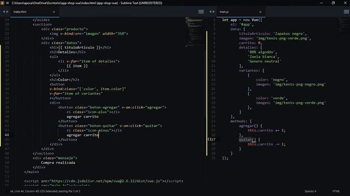This screenshot has height=196, width=350.
Task: Click 'agregar carrito' text on line 40
Action: coord(83,117)
